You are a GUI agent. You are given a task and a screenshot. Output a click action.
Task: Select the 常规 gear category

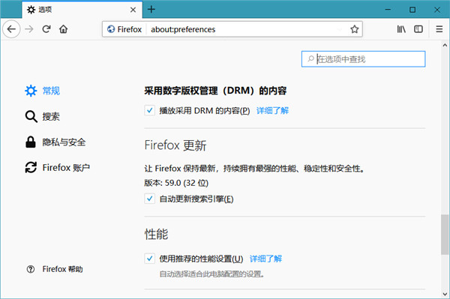(x=43, y=91)
